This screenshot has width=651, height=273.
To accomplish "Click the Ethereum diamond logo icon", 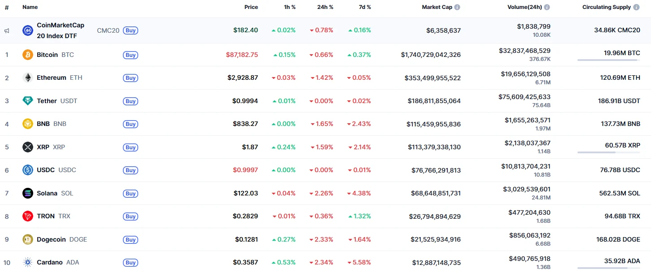I will (28, 78).
